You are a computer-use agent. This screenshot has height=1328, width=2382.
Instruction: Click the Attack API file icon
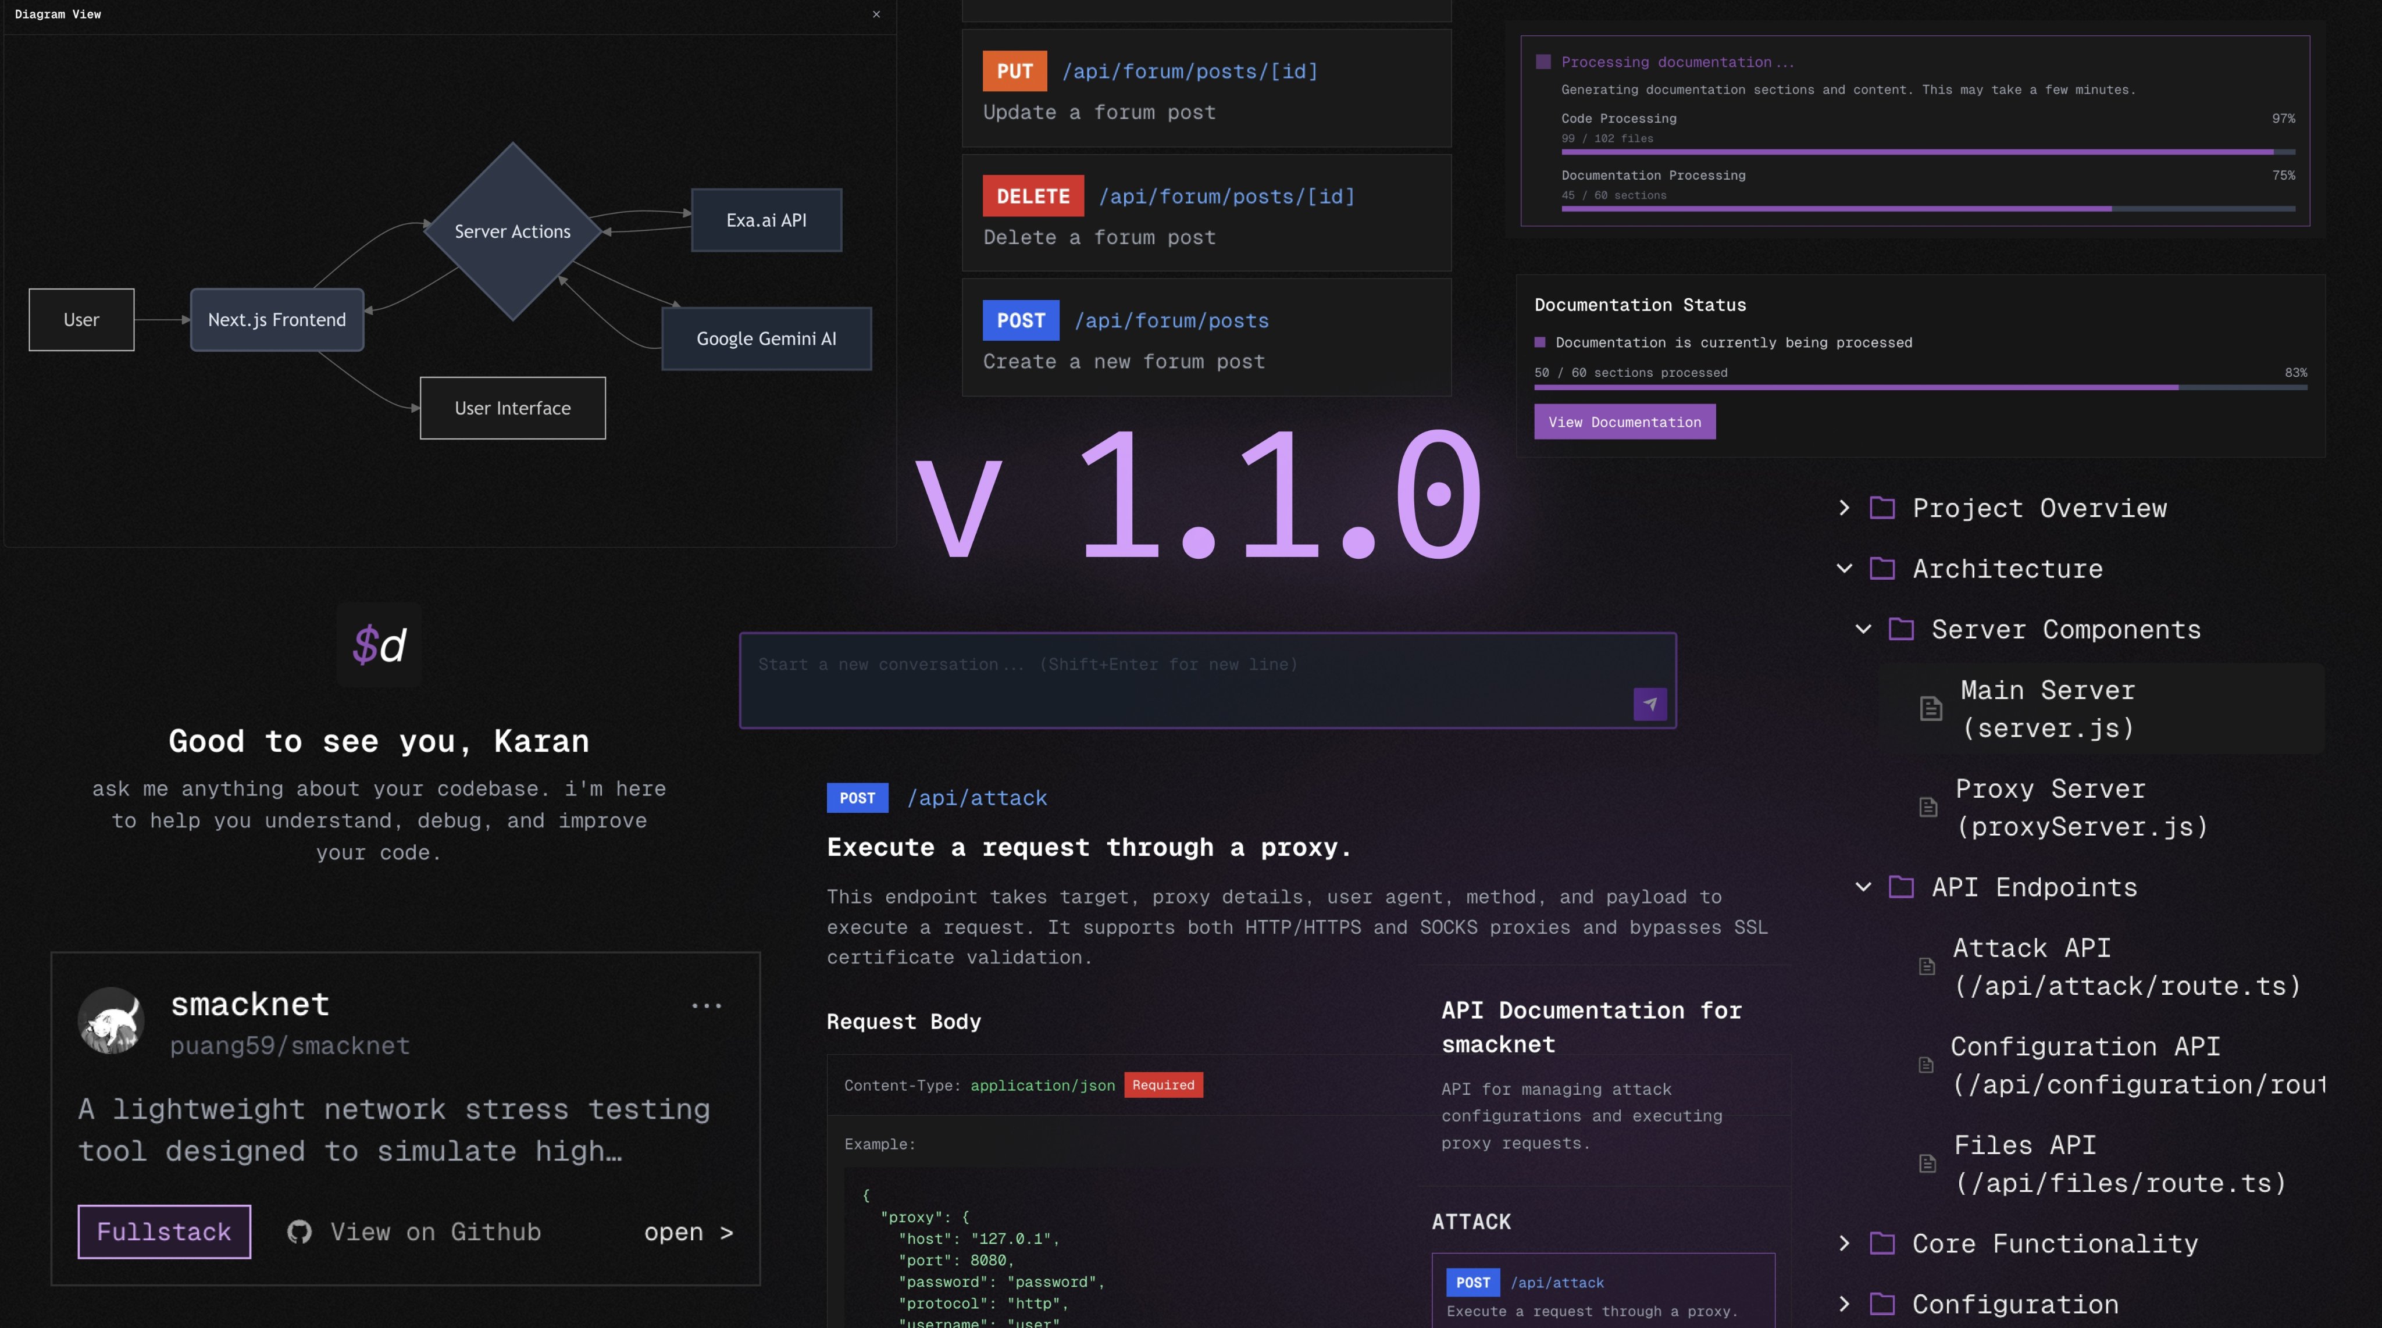tap(1927, 966)
